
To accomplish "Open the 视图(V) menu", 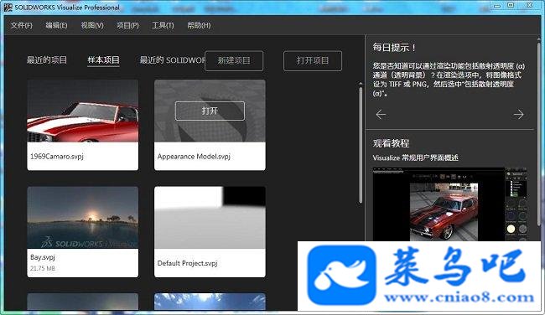I will (92, 25).
